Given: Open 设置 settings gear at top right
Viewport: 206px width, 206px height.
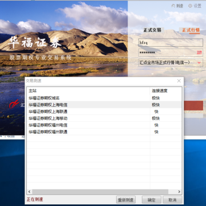Looking at the screenshot, I should pyautogui.click(x=195, y=6).
